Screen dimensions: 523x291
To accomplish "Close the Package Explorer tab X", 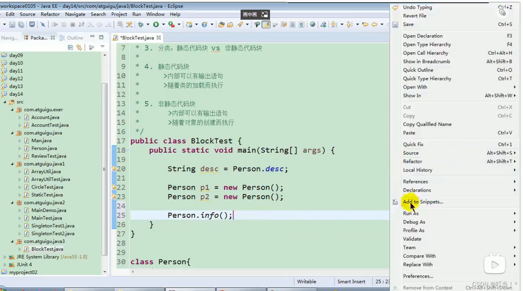I will [x=53, y=37].
